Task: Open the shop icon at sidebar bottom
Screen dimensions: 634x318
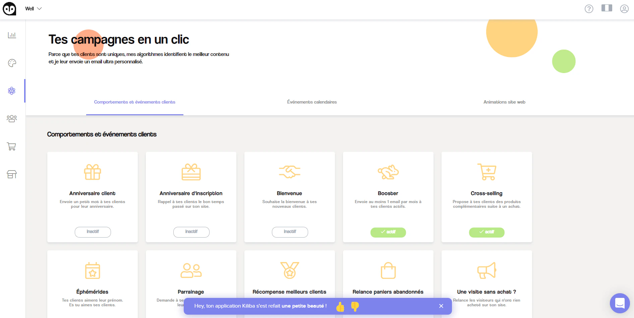Action: pos(12,174)
